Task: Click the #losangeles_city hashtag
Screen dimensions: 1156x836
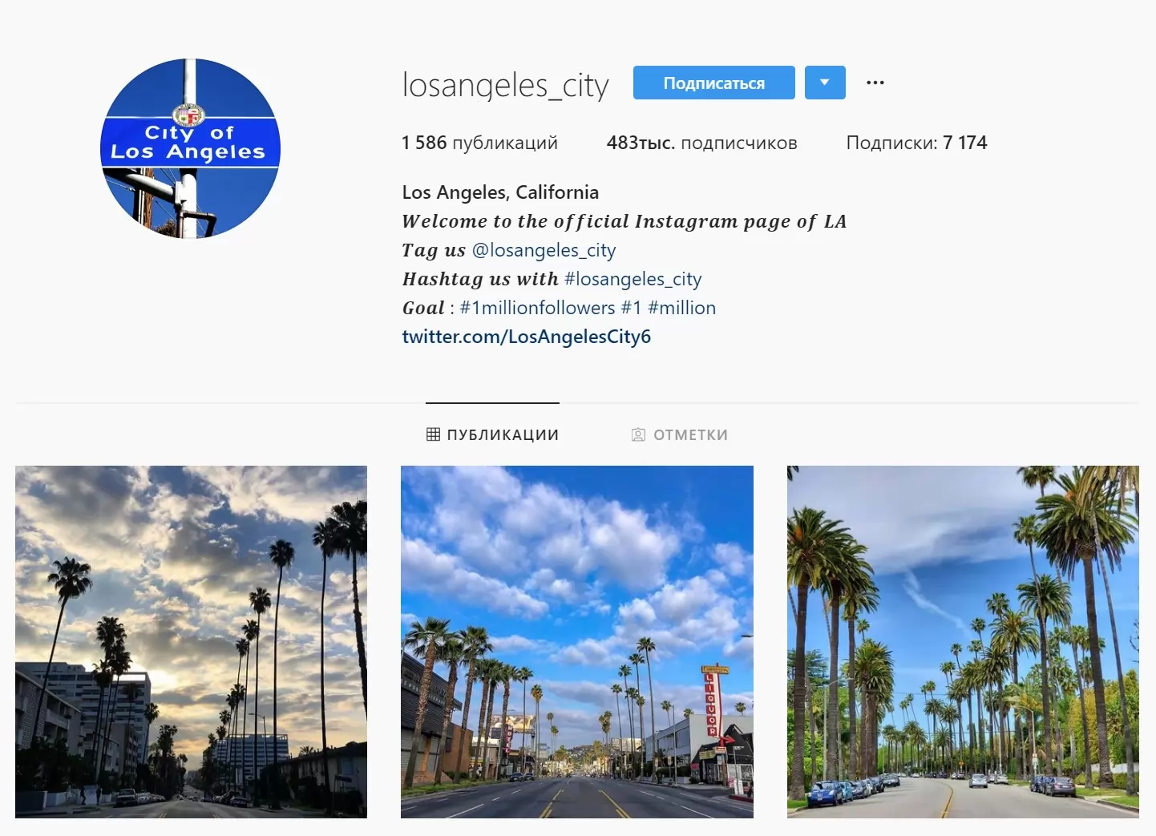Action: tap(633, 279)
